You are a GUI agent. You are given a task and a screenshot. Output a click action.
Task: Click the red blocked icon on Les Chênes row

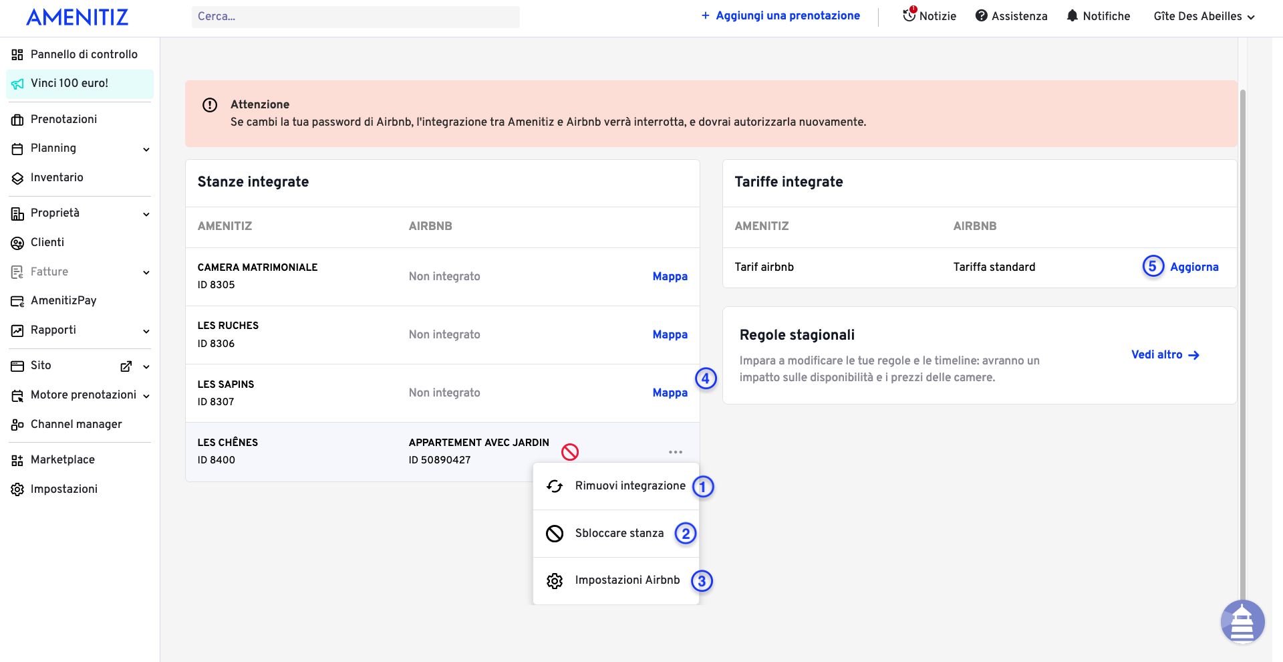click(570, 452)
